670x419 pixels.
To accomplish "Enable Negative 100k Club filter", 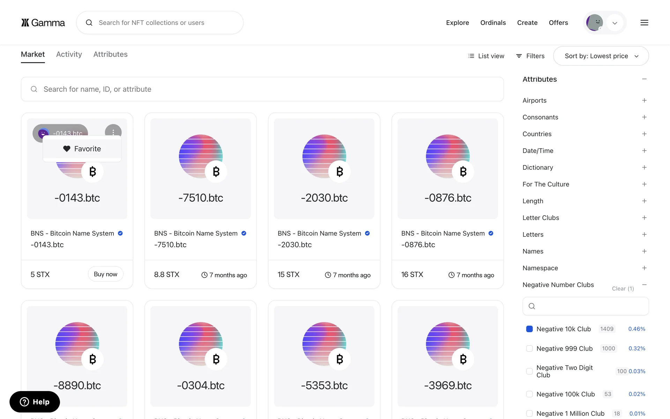I will (529, 394).
